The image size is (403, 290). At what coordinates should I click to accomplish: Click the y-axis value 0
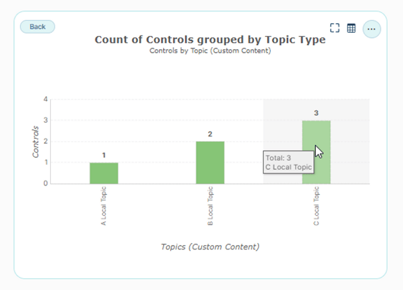pos(46,184)
